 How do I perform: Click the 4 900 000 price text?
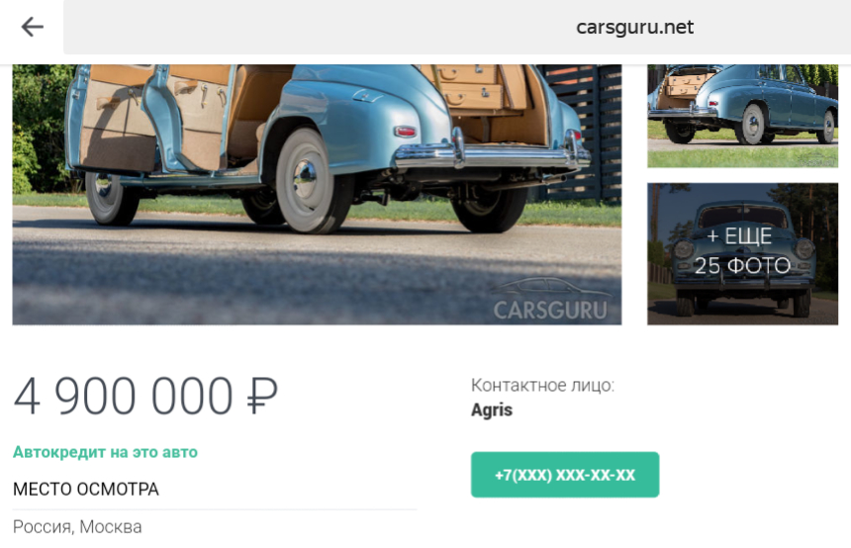(124, 396)
